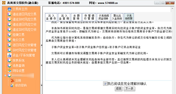Click the main panel scroll-up arrow
The height and width of the screenshot is (94, 176).
coord(172,8)
